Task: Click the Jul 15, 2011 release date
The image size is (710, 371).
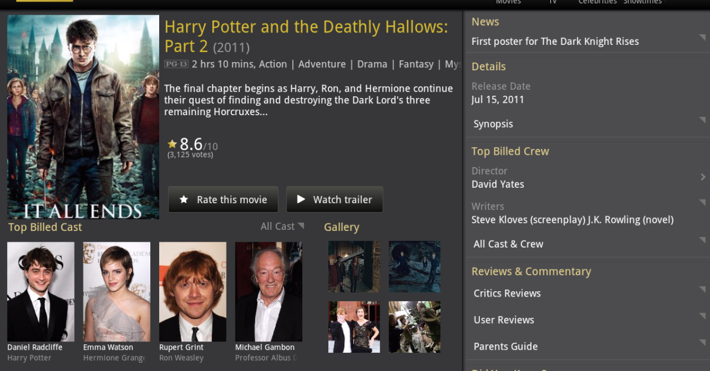Action: (498, 99)
